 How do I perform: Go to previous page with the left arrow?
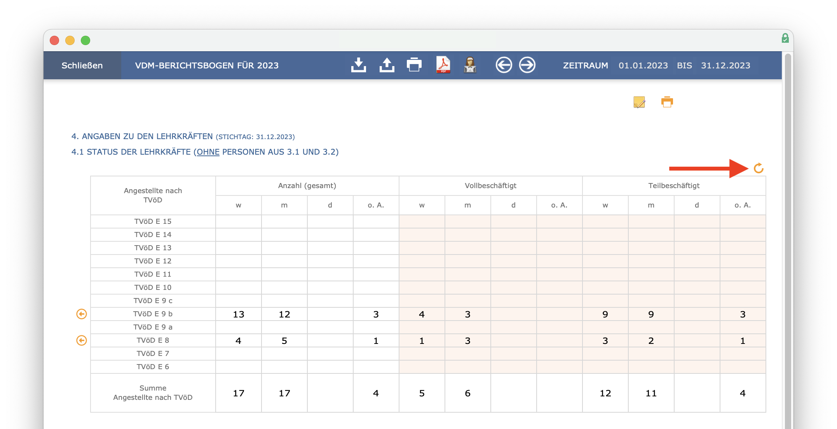coord(504,65)
